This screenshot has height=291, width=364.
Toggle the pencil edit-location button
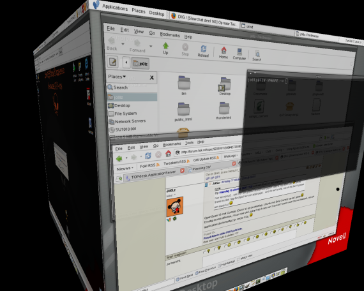coord(112,62)
